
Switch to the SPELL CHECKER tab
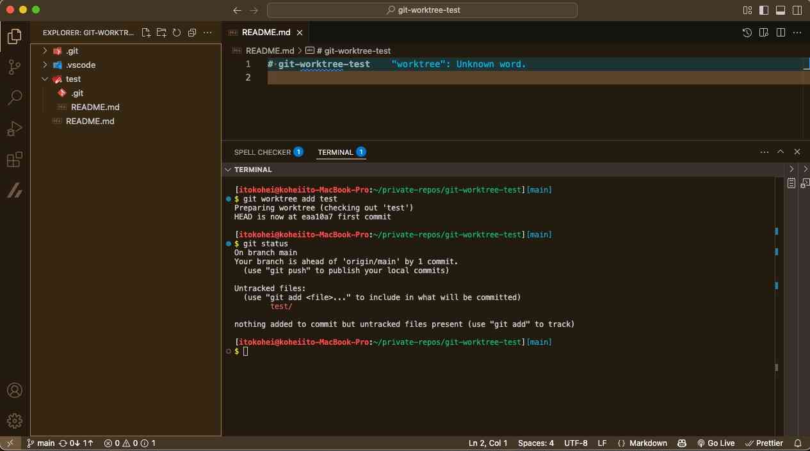(x=262, y=152)
